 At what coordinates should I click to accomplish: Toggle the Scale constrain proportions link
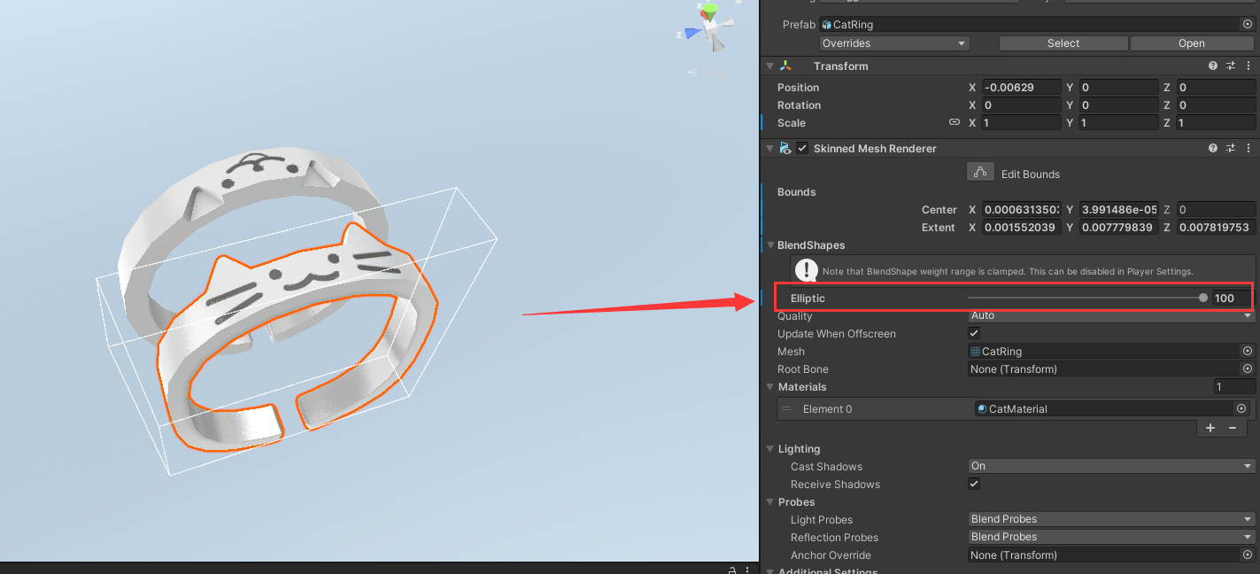click(x=955, y=122)
